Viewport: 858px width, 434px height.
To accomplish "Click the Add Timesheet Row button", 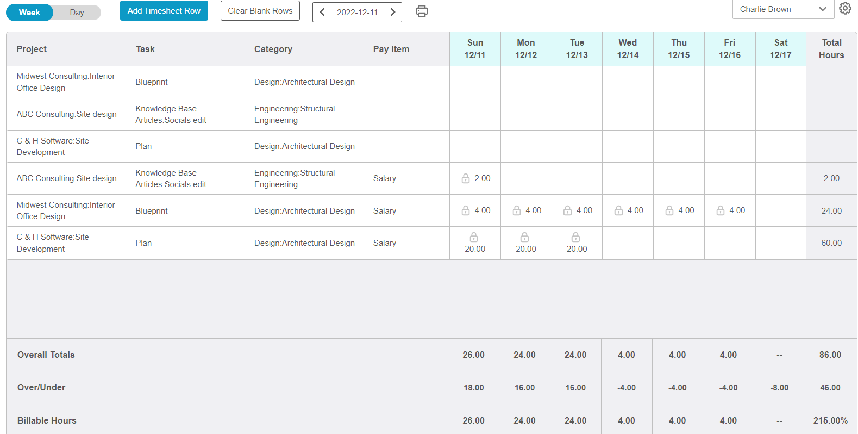I will (x=164, y=11).
